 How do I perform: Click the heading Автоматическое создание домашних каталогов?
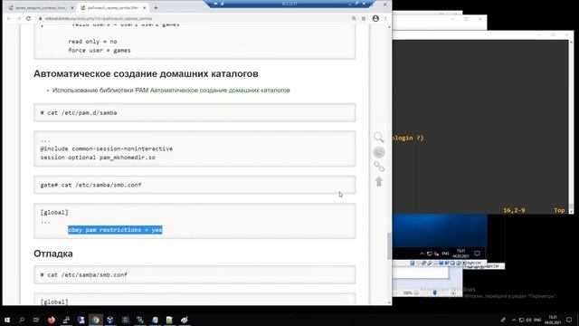146,73
